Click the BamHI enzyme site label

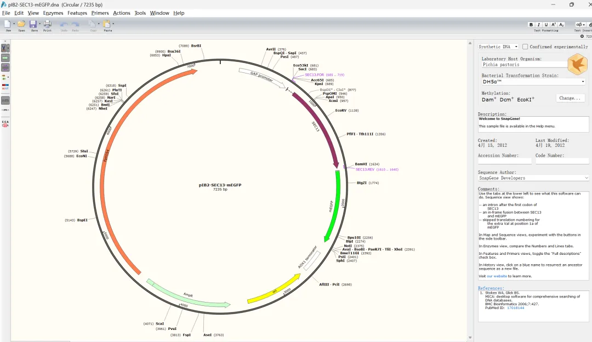(x=361, y=164)
